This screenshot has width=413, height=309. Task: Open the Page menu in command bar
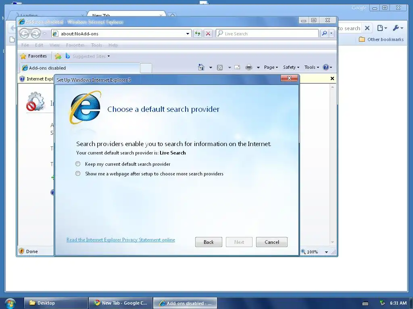(x=271, y=67)
